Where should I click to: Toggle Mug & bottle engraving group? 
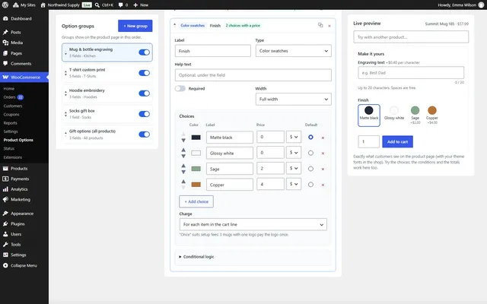144,52
